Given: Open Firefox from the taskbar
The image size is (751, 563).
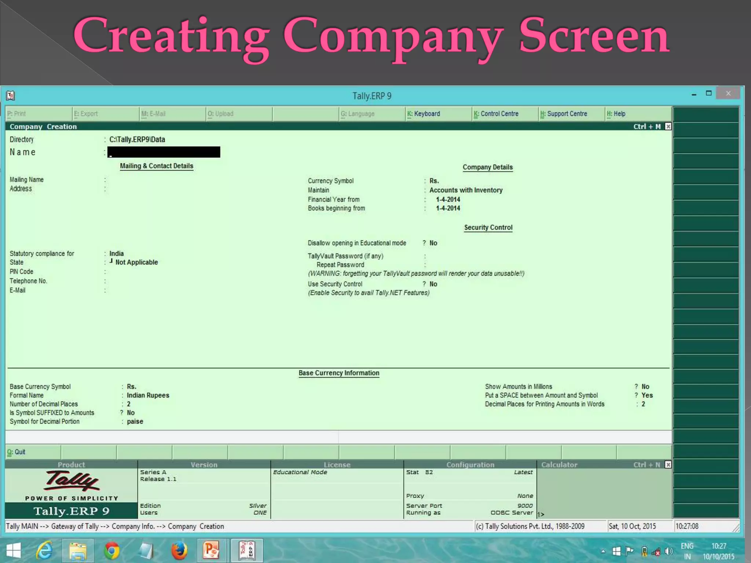Looking at the screenshot, I should point(179,551).
